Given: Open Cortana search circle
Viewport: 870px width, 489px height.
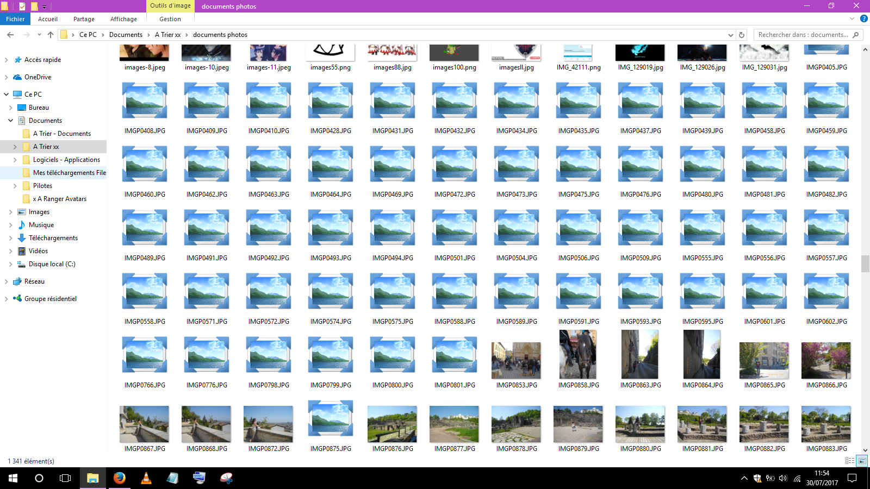Looking at the screenshot, I should (39, 478).
